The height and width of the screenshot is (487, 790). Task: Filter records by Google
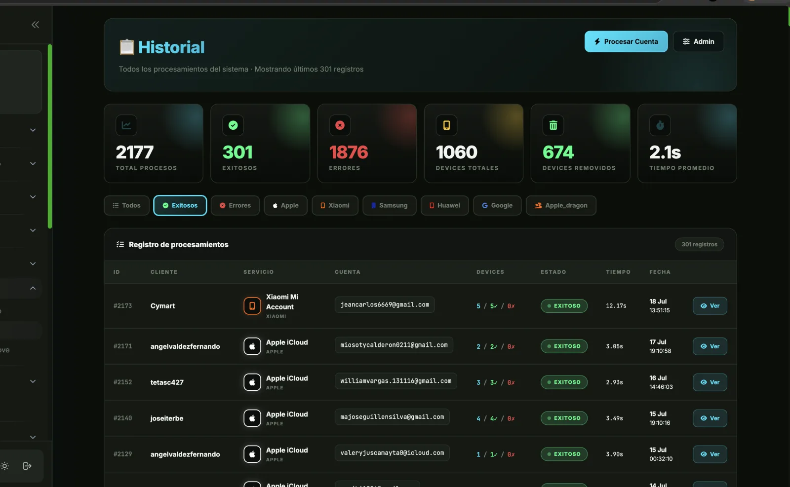click(497, 206)
